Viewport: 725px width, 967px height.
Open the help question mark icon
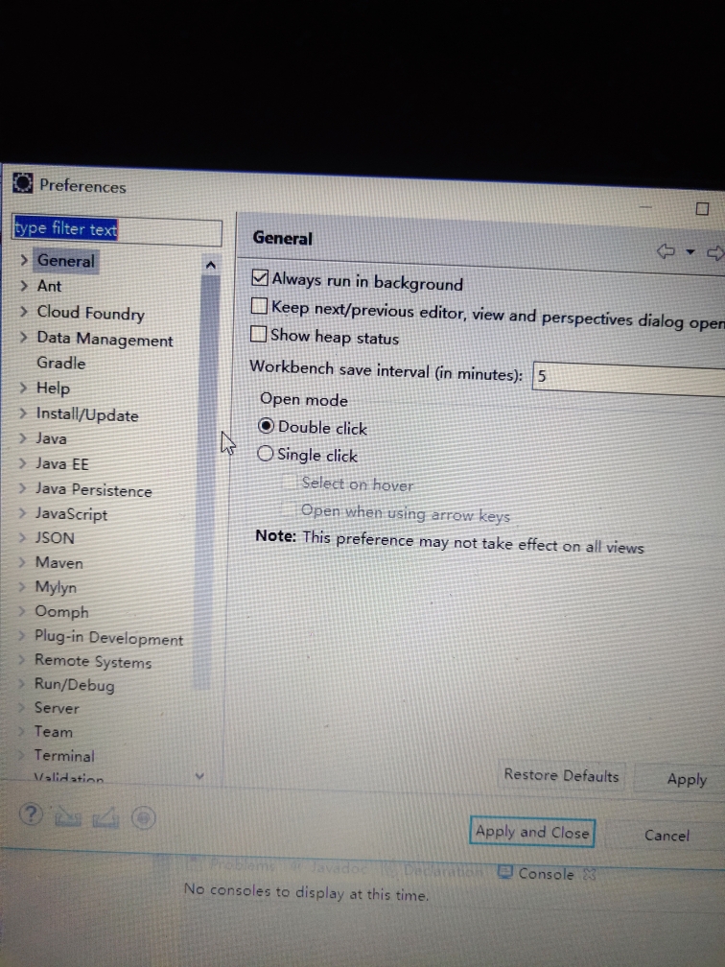tap(31, 814)
